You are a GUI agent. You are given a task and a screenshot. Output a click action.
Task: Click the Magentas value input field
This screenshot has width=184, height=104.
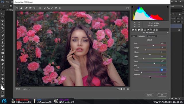(x=163, y=75)
